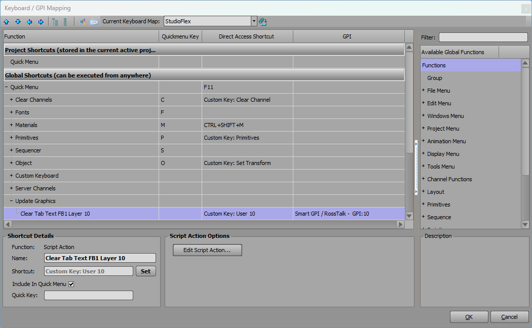Expand the Sequencer node
The image size is (532, 328).
click(x=11, y=150)
